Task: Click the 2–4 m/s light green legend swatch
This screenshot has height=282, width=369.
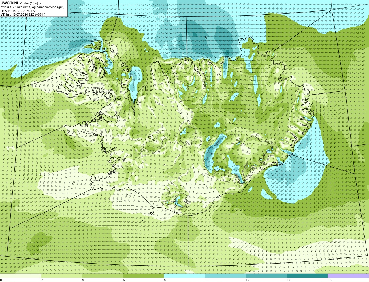Action: coord(61,276)
